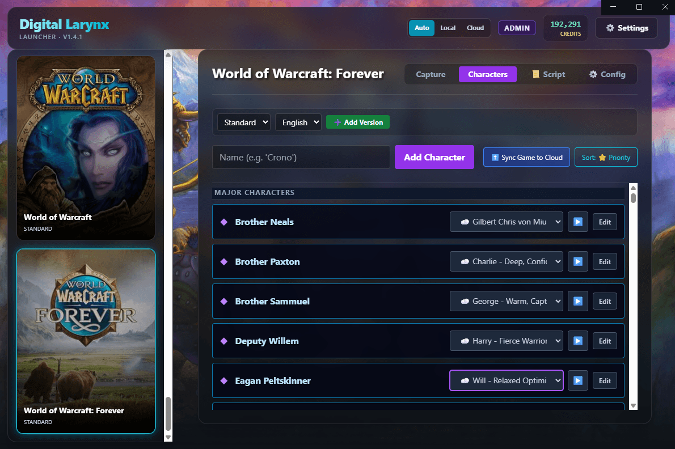Click the diamond icon beside Brother Sammuel

pos(224,301)
